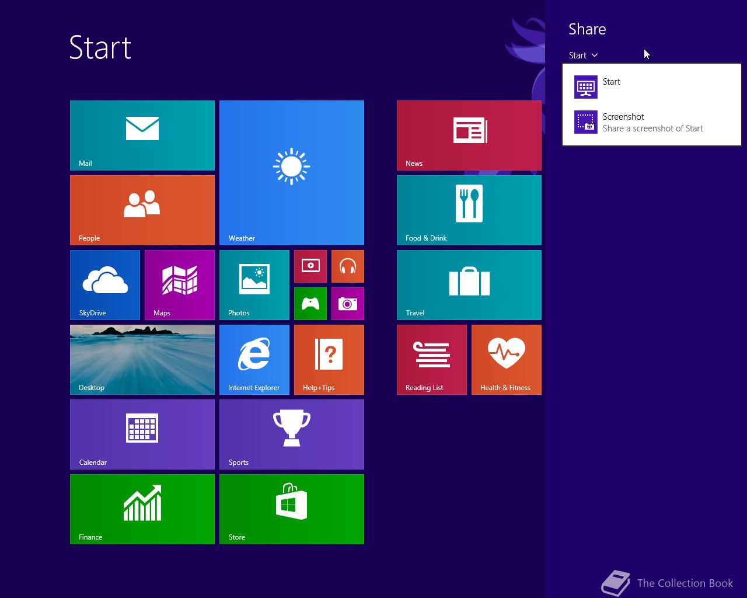Launch the Weather tile
The height and width of the screenshot is (598, 747).
coord(292,173)
